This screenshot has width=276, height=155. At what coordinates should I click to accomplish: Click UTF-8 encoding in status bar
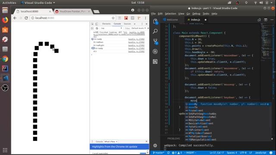point(243,153)
